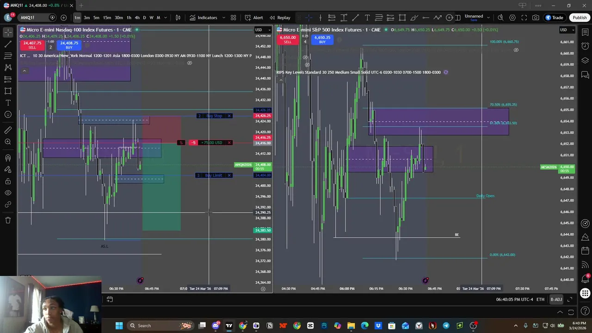The height and width of the screenshot is (333, 592).
Task: Collapse the indicator legend chevron on Nasdaq chart
Action: (25, 71)
